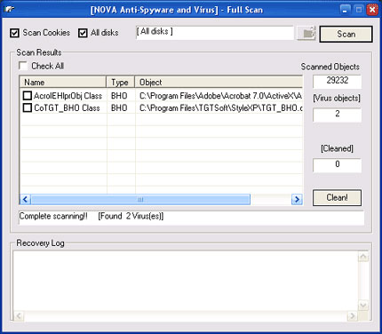Tick the AcroIEHlprObj Class row checkbox
The height and width of the screenshot is (334, 382).
(x=28, y=96)
